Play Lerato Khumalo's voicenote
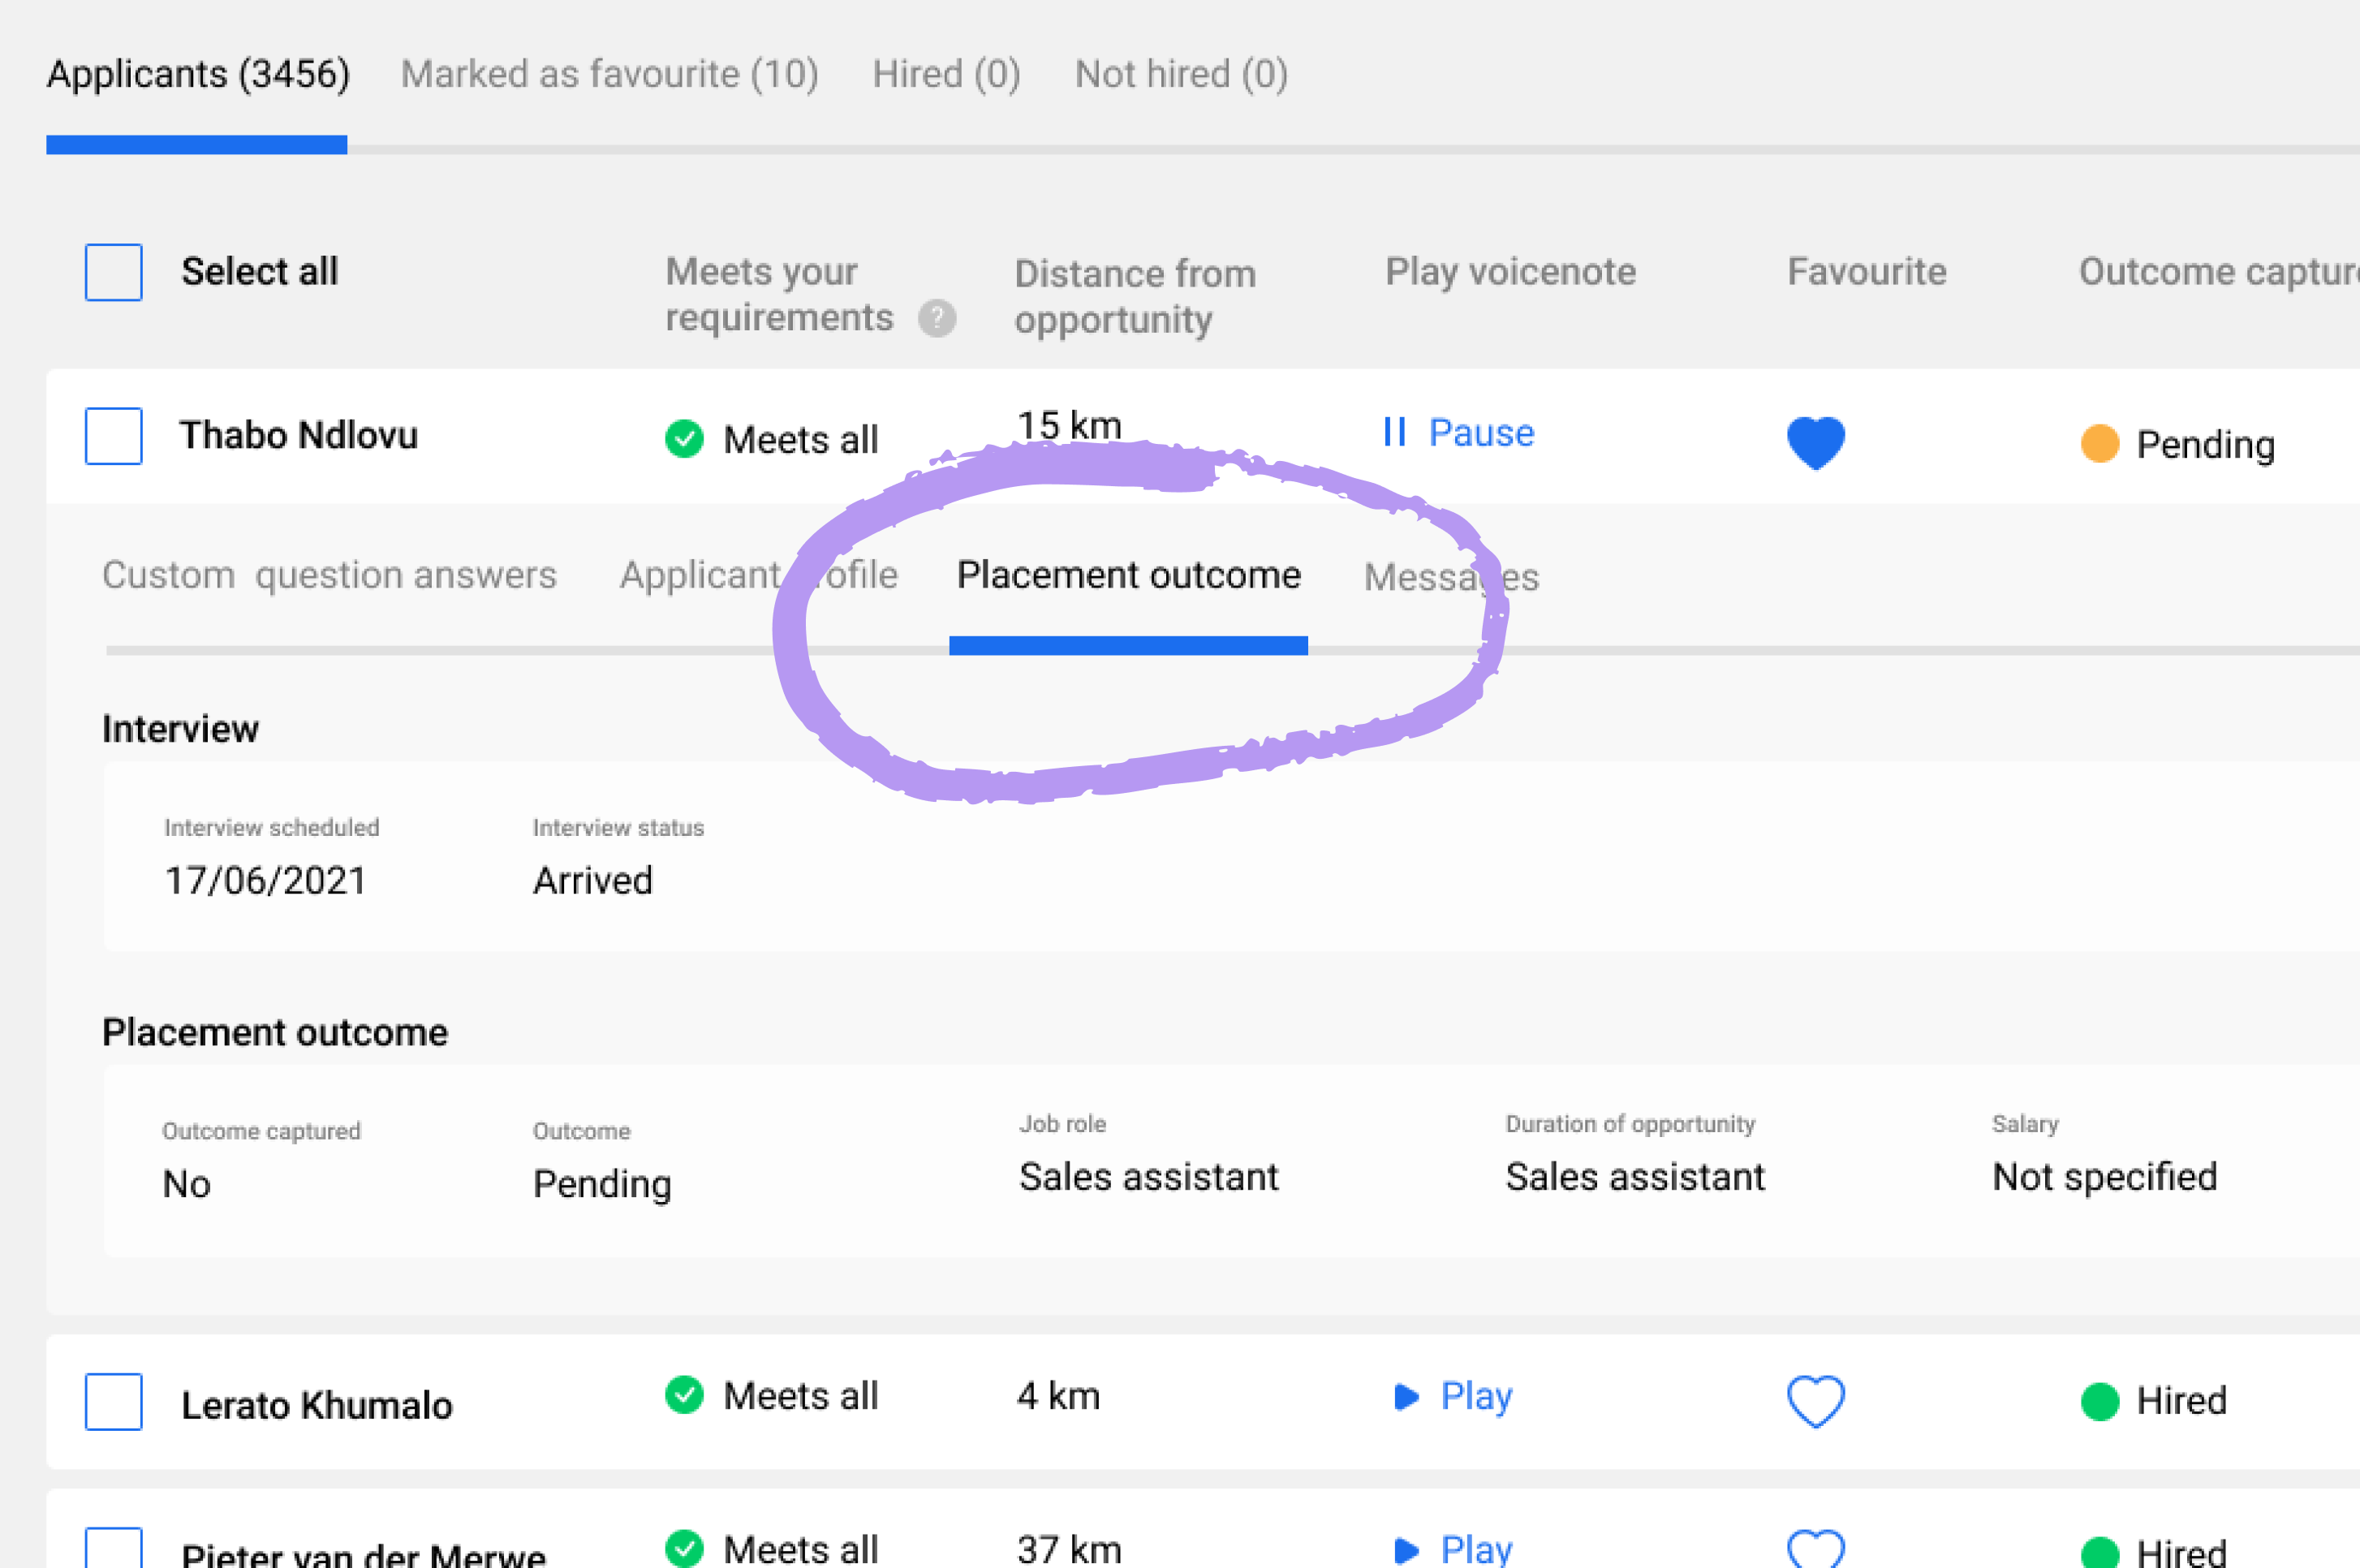 1454,1396
